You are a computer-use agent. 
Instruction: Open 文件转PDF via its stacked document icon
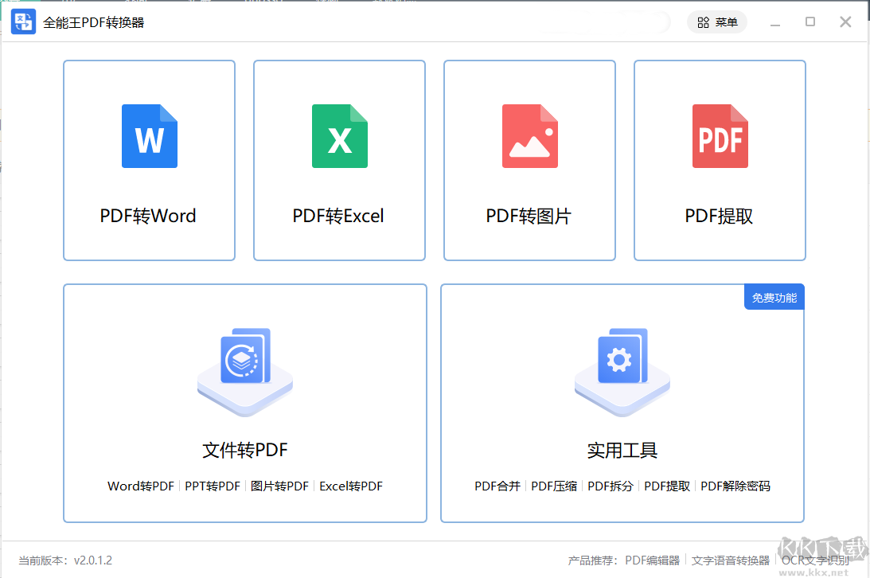[x=244, y=371]
